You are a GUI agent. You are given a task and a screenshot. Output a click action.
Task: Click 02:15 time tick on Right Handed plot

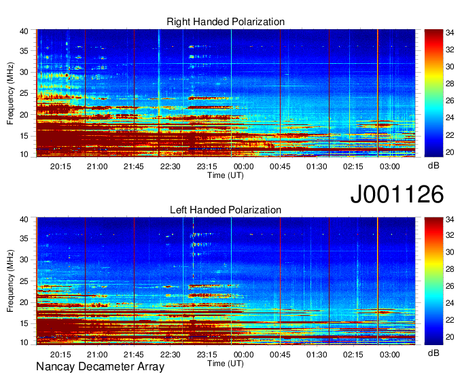coord(353,166)
